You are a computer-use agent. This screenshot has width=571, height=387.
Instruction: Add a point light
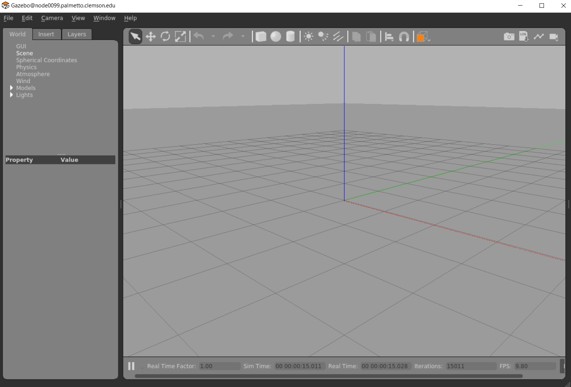click(308, 36)
